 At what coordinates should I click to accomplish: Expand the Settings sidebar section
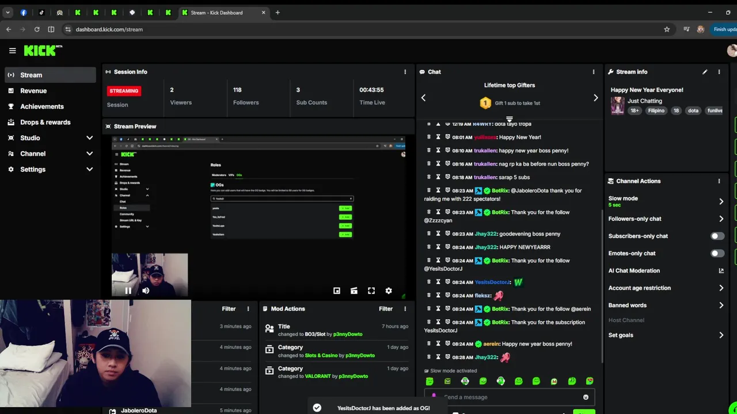[x=51, y=169]
